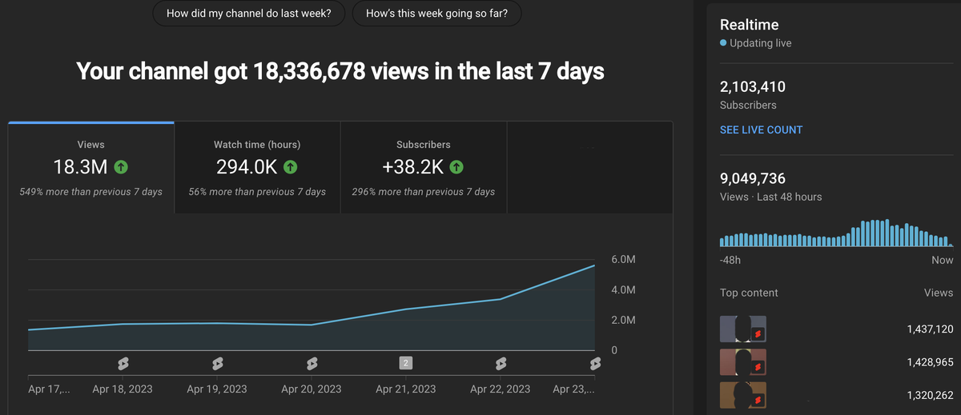Open SEE LIVE COUNT link

[761, 130]
